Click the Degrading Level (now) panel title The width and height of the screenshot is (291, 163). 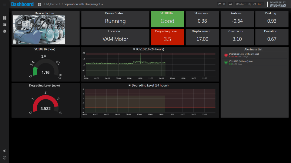click(x=44, y=85)
